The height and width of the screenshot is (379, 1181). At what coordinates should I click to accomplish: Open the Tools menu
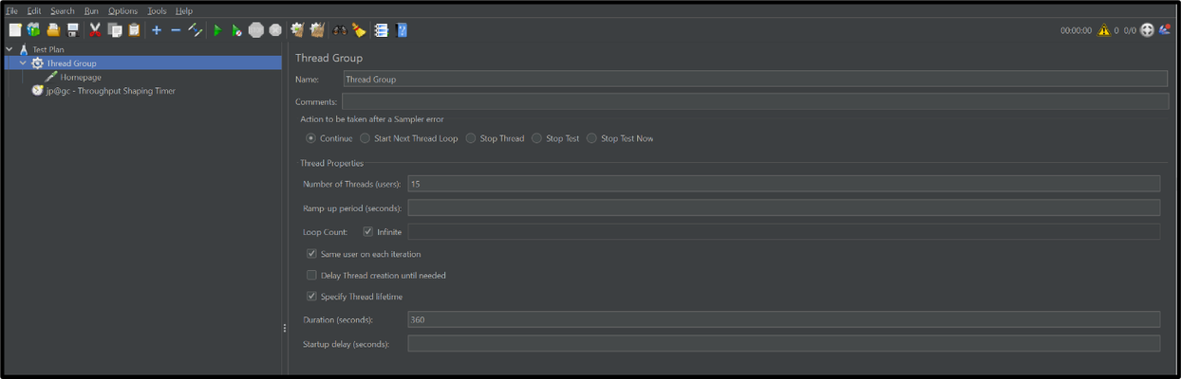(x=157, y=10)
